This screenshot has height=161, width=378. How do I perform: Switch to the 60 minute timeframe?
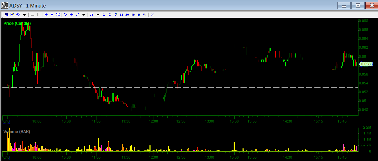tap(133, 15)
